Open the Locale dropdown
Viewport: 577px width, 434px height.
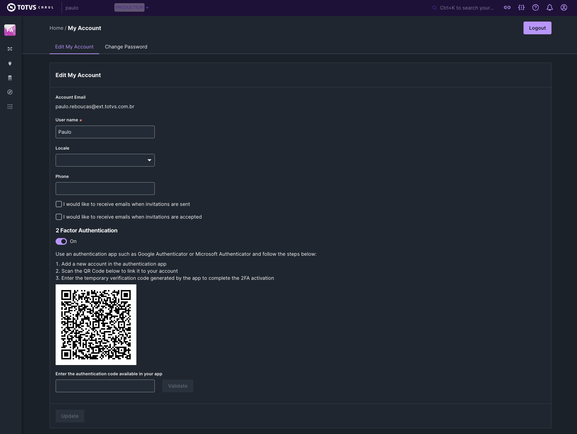pyautogui.click(x=105, y=160)
